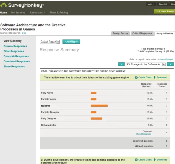Open Filter Responses in sidebar
Viewport: 175px width, 164px height.
point(14,51)
